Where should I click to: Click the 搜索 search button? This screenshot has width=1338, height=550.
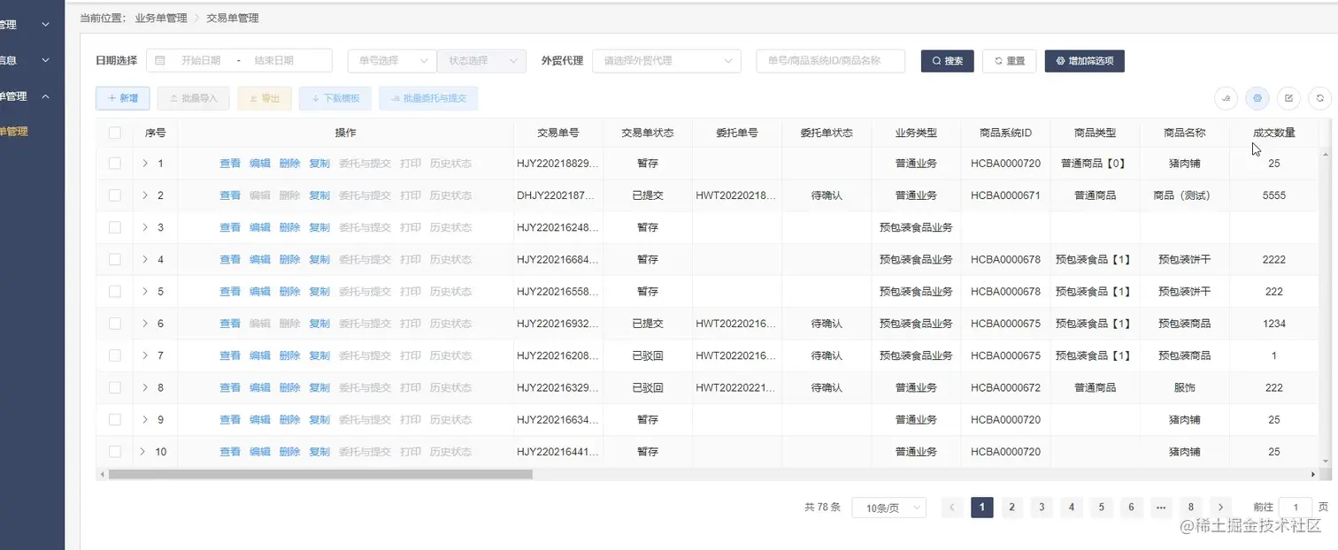click(x=947, y=61)
